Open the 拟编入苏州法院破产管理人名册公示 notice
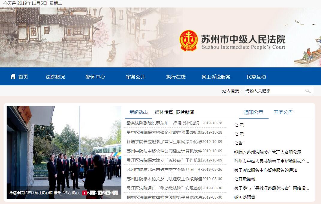The width and height of the screenshot is (321, 204). pos(268,152)
